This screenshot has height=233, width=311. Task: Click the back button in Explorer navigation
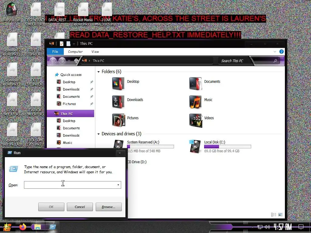pos(53,61)
